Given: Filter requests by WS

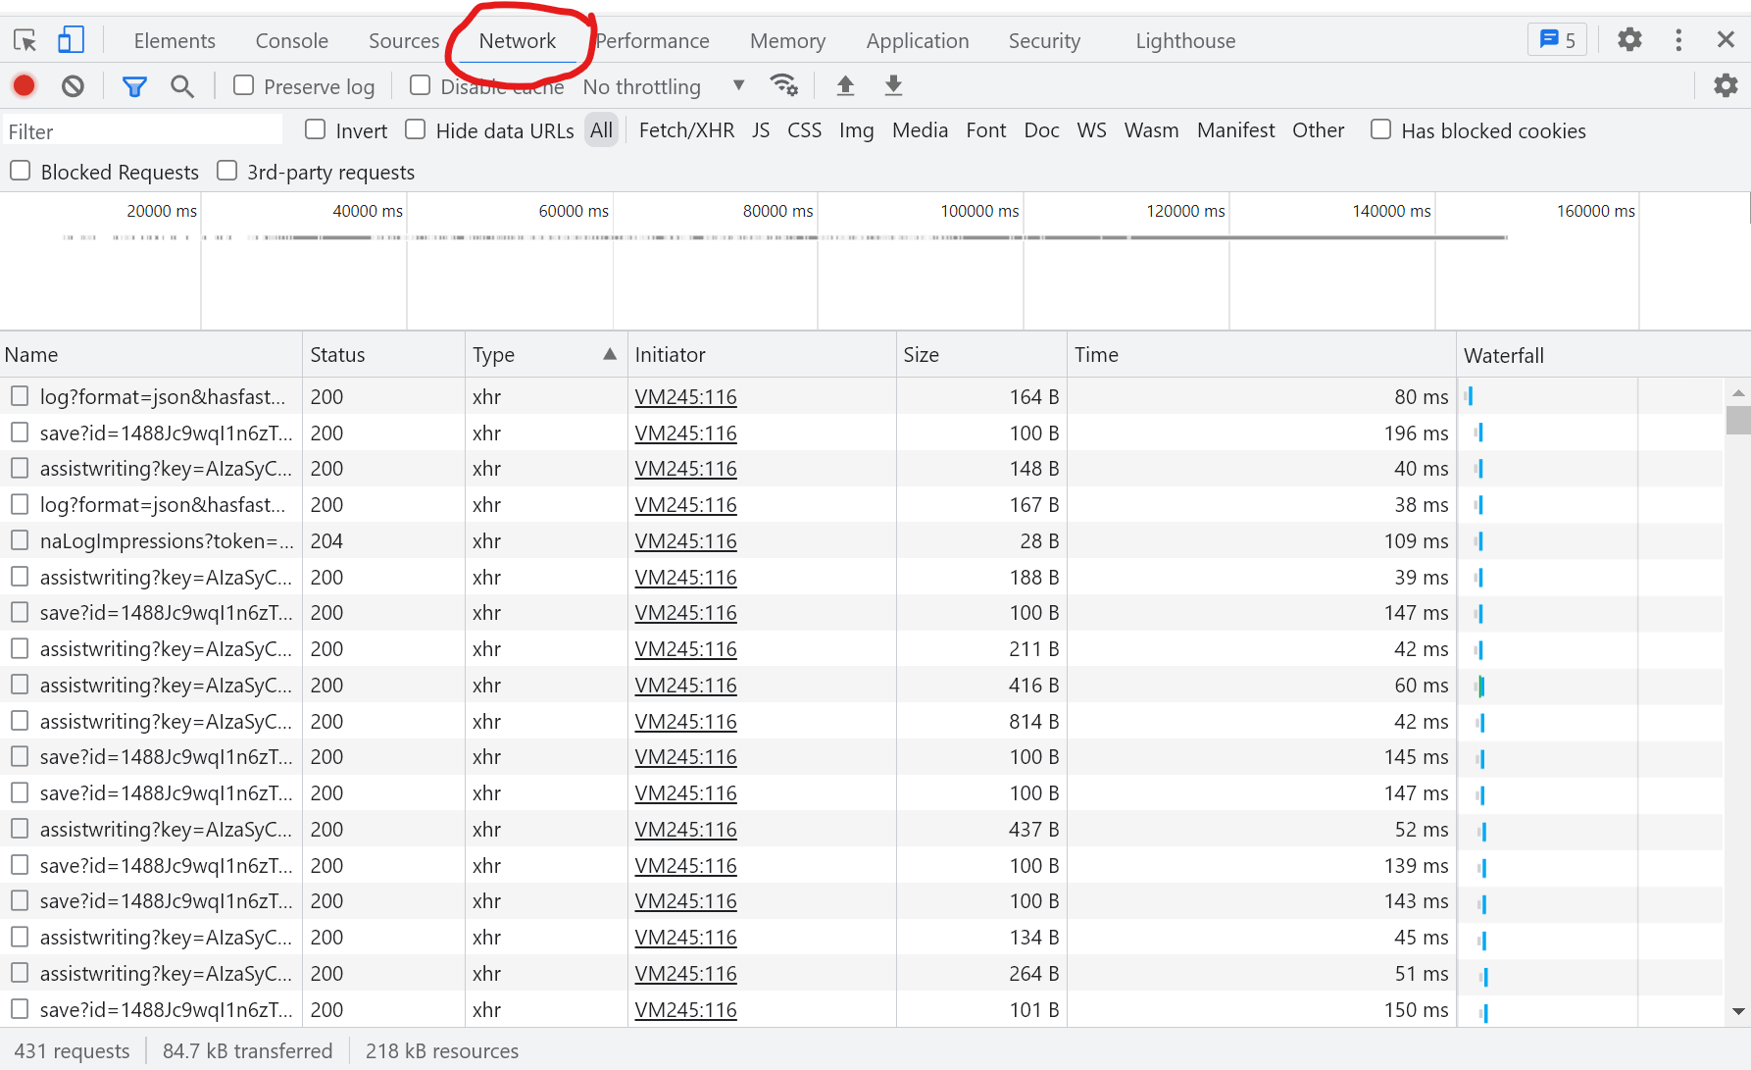Looking at the screenshot, I should (1091, 129).
